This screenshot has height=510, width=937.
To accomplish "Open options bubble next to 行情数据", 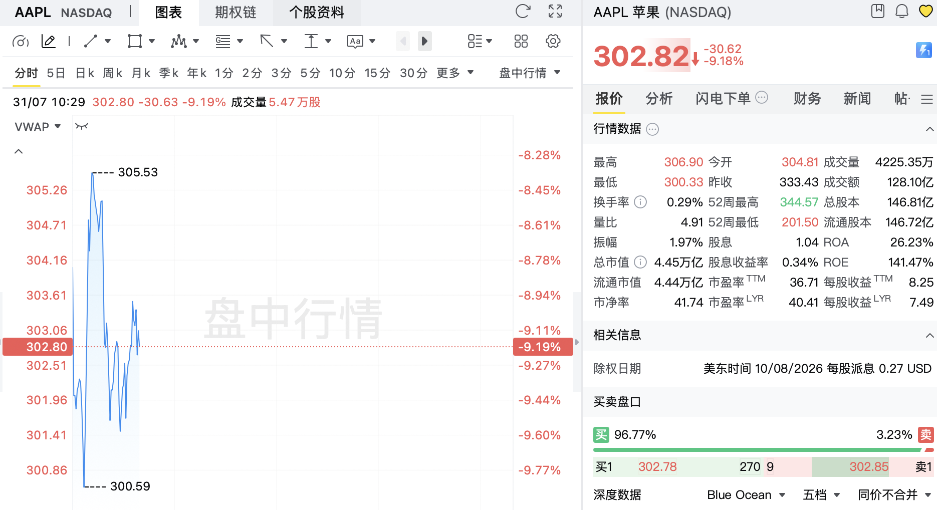I will 652,129.
